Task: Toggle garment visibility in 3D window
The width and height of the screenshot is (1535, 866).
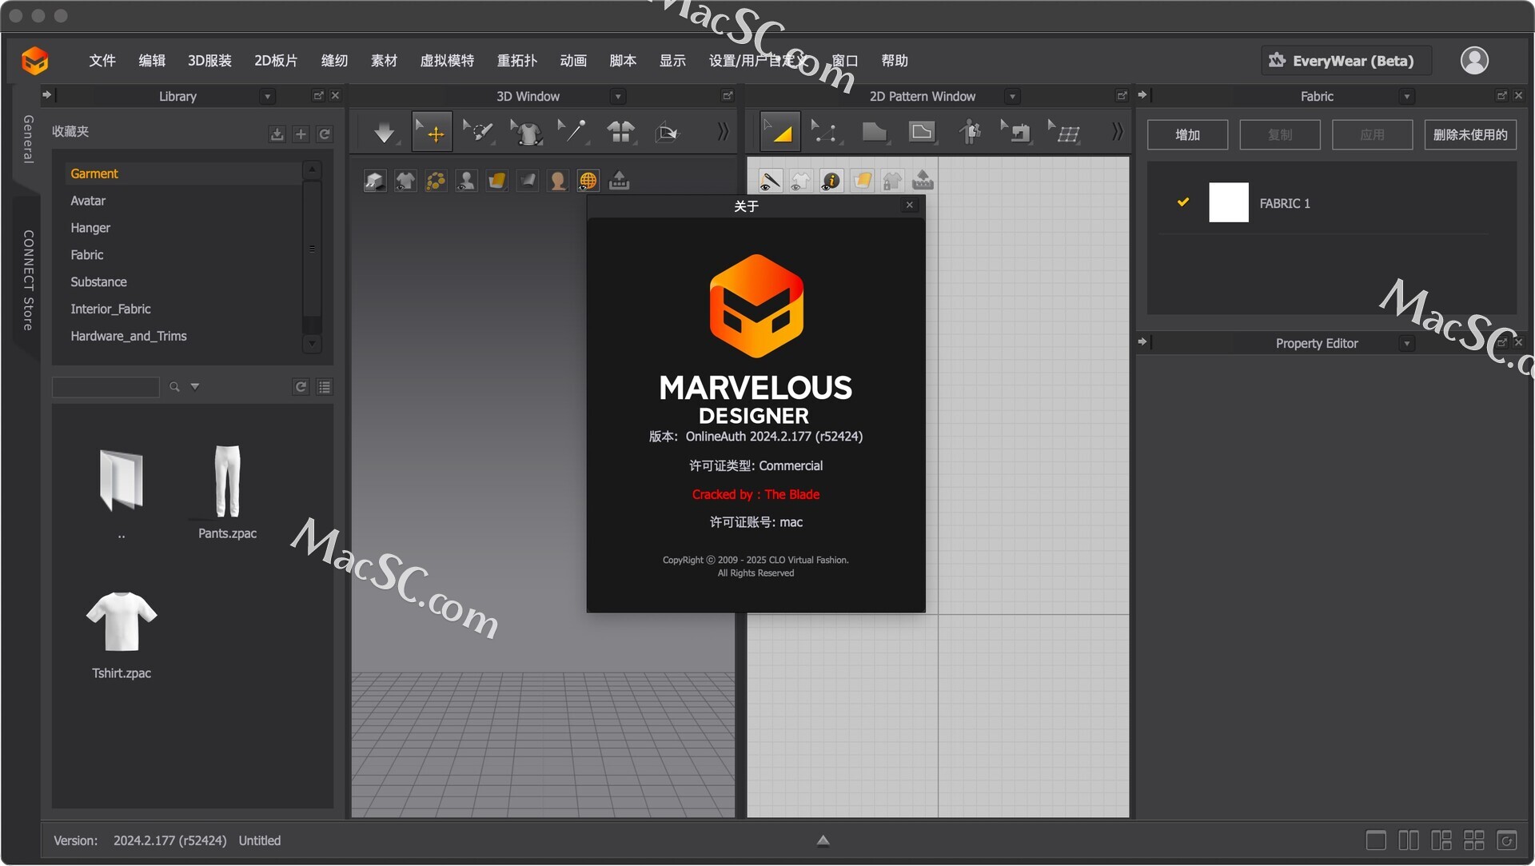Action: point(405,182)
